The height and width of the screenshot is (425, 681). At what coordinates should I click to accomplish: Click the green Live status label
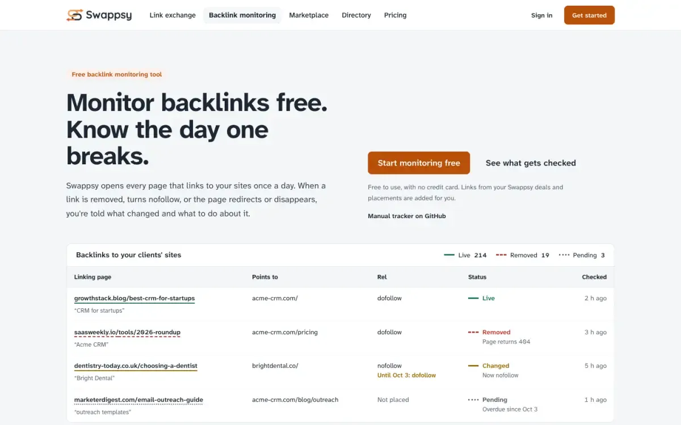[481, 298]
